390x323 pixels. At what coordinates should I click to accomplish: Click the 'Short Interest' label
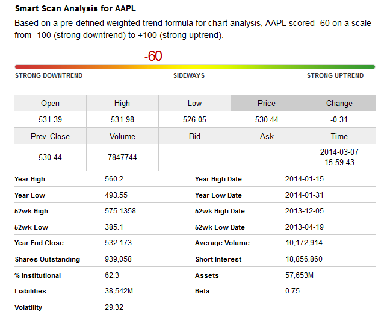218,259
